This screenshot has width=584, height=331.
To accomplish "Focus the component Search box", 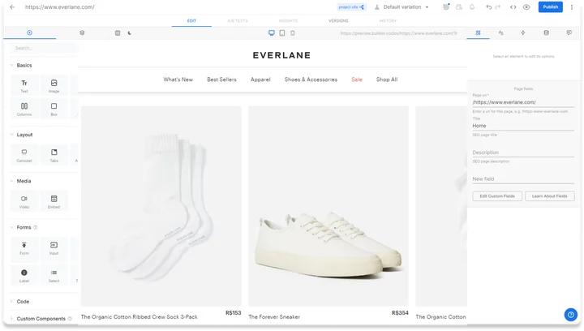I will click(44, 48).
